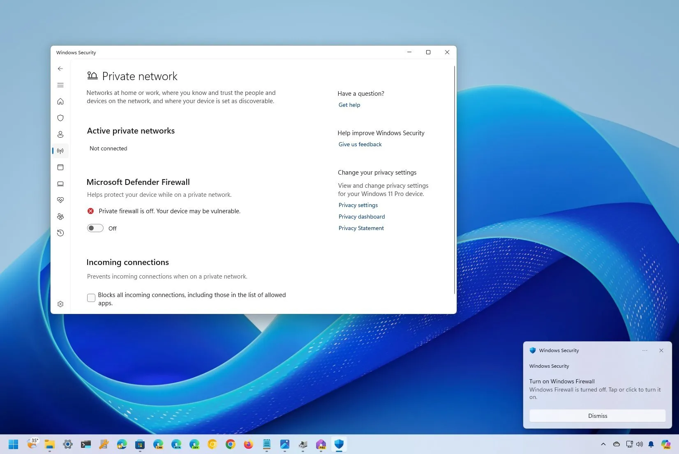Click Windows Security shield taskbar icon
The height and width of the screenshot is (454, 679).
(339, 444)
